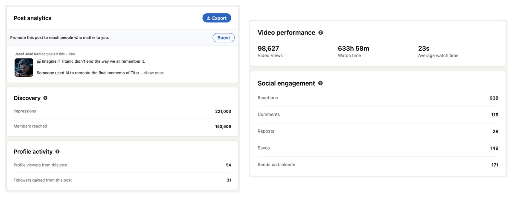Open Josef José Kadlec's profile name
The height and width of the screenshot is (211, 512).
[30, 54]
